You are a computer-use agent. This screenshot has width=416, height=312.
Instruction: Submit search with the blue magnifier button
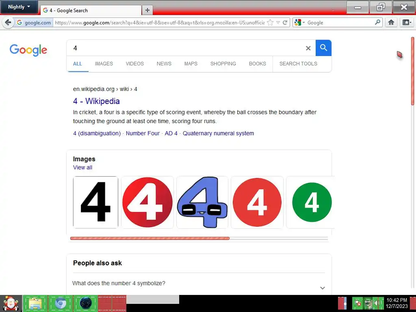(323, 48)
